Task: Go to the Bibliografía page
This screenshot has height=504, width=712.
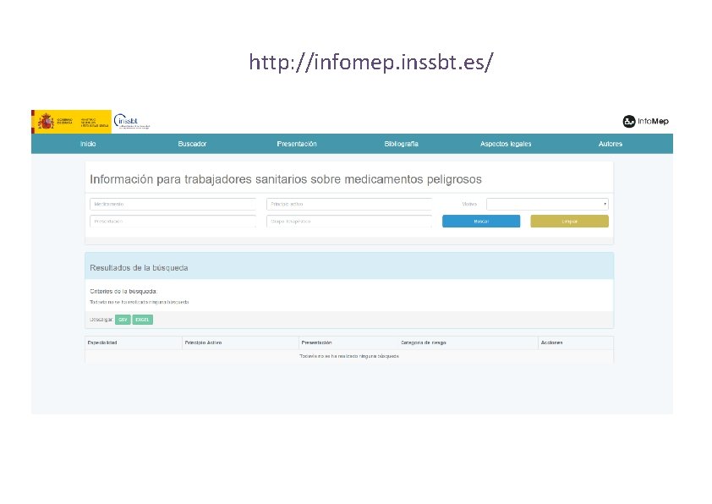Action: (x=401, y=144)
